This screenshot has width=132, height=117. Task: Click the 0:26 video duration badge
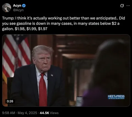(10, 101)
